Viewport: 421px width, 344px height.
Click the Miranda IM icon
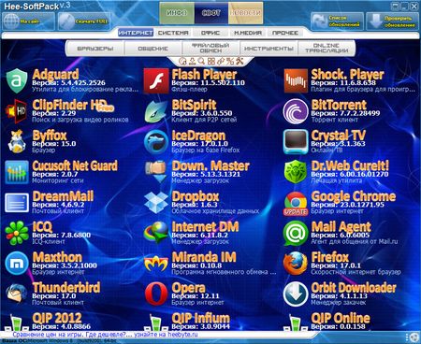coord(156,264)
